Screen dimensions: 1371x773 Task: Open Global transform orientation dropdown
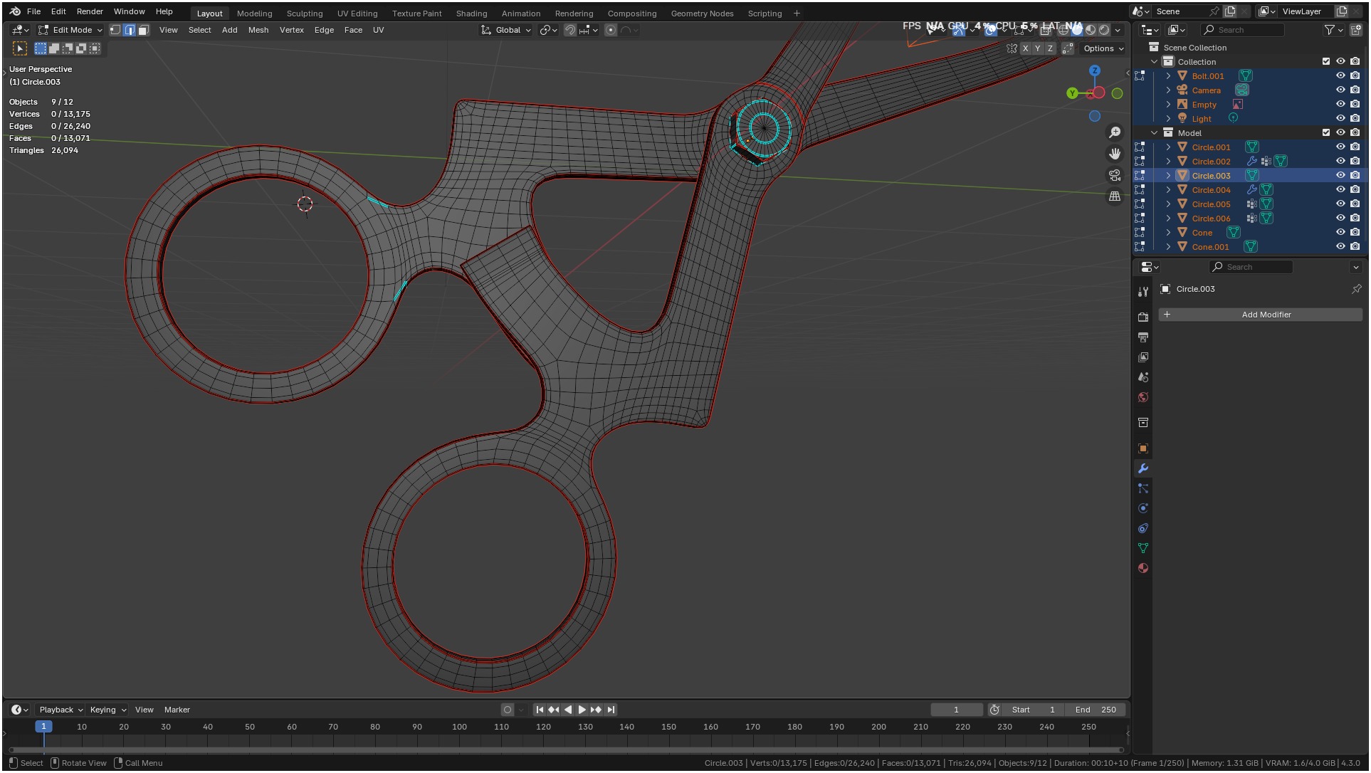pos(507,30)
